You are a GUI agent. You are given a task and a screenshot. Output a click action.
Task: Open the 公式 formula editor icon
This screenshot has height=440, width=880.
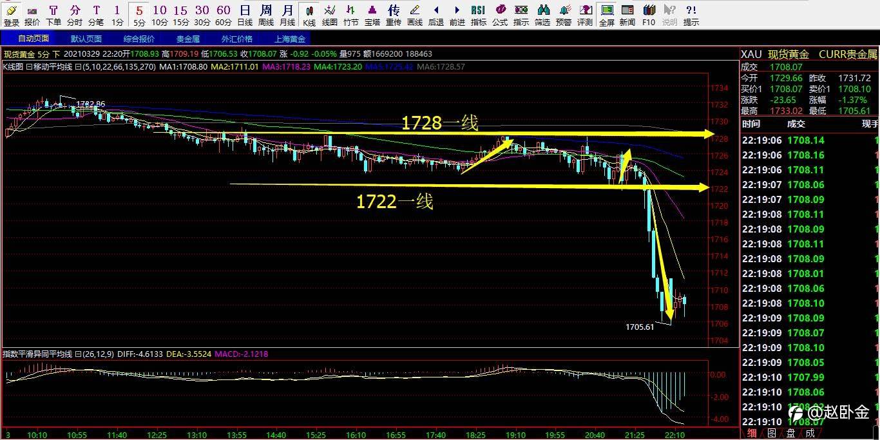point(500,14)
